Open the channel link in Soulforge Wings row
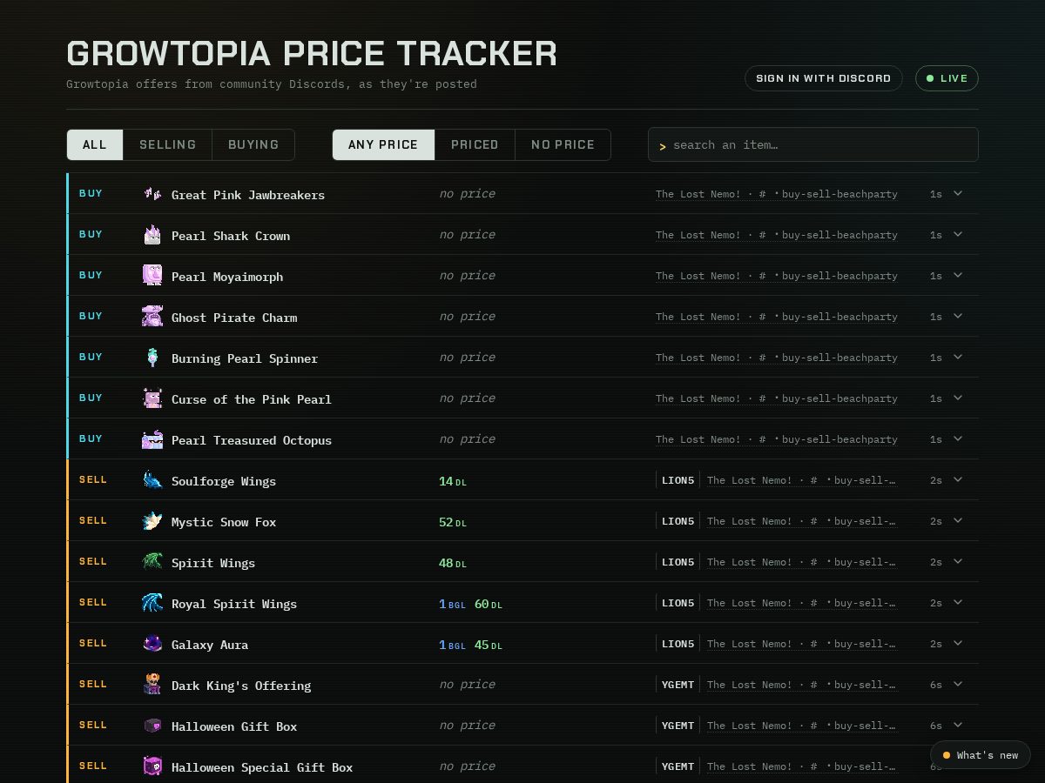The width and height of the screenshot is (1045, 783). [x=802, y=480]
